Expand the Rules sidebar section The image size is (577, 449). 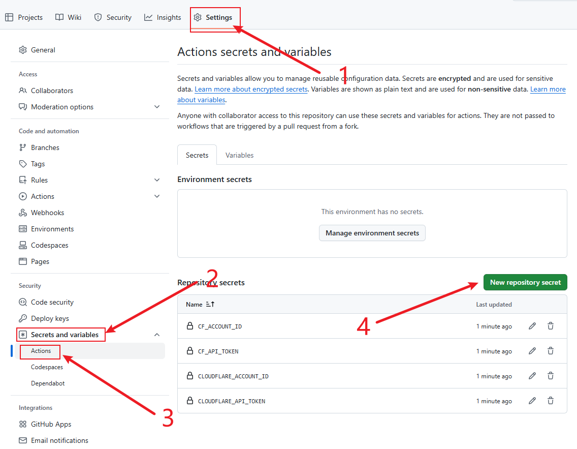[157, 180]
